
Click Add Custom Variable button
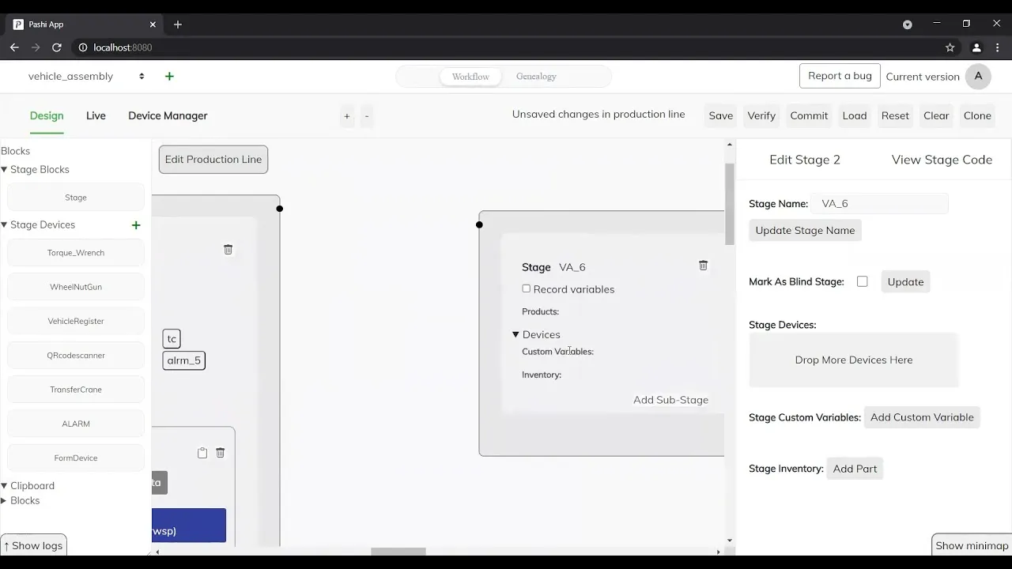point(922,417)
